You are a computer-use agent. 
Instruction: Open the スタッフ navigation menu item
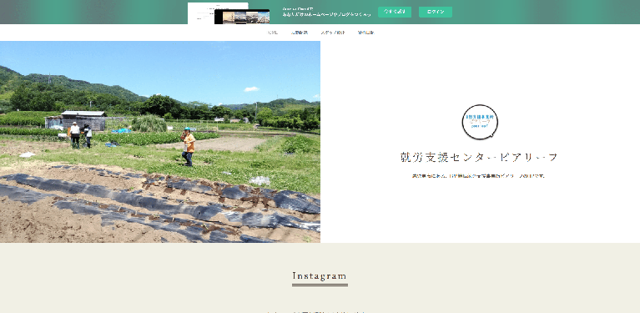click(333, 33)
